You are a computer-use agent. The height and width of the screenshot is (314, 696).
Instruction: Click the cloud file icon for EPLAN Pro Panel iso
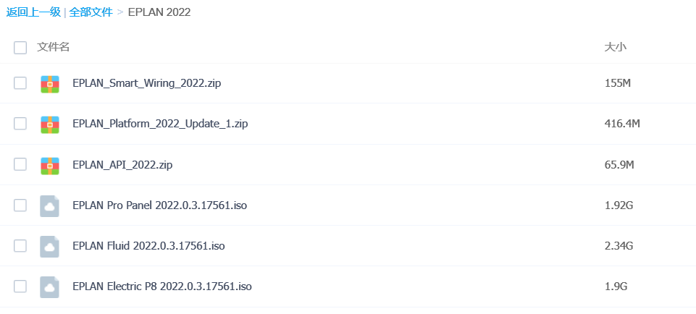(49, 205)
